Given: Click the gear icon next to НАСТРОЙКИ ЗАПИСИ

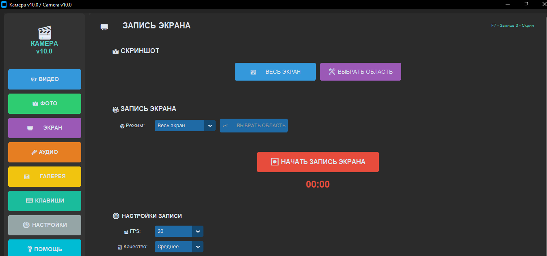Looking at the screenshot, I should pos(116,216).
